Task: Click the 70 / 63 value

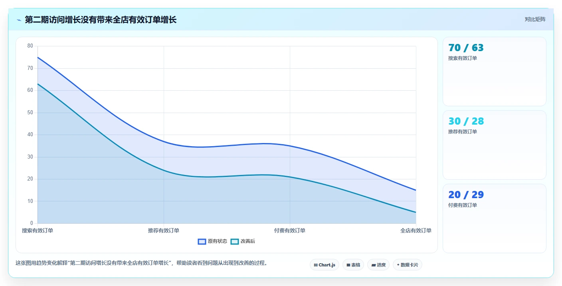Action: point(466,48)
